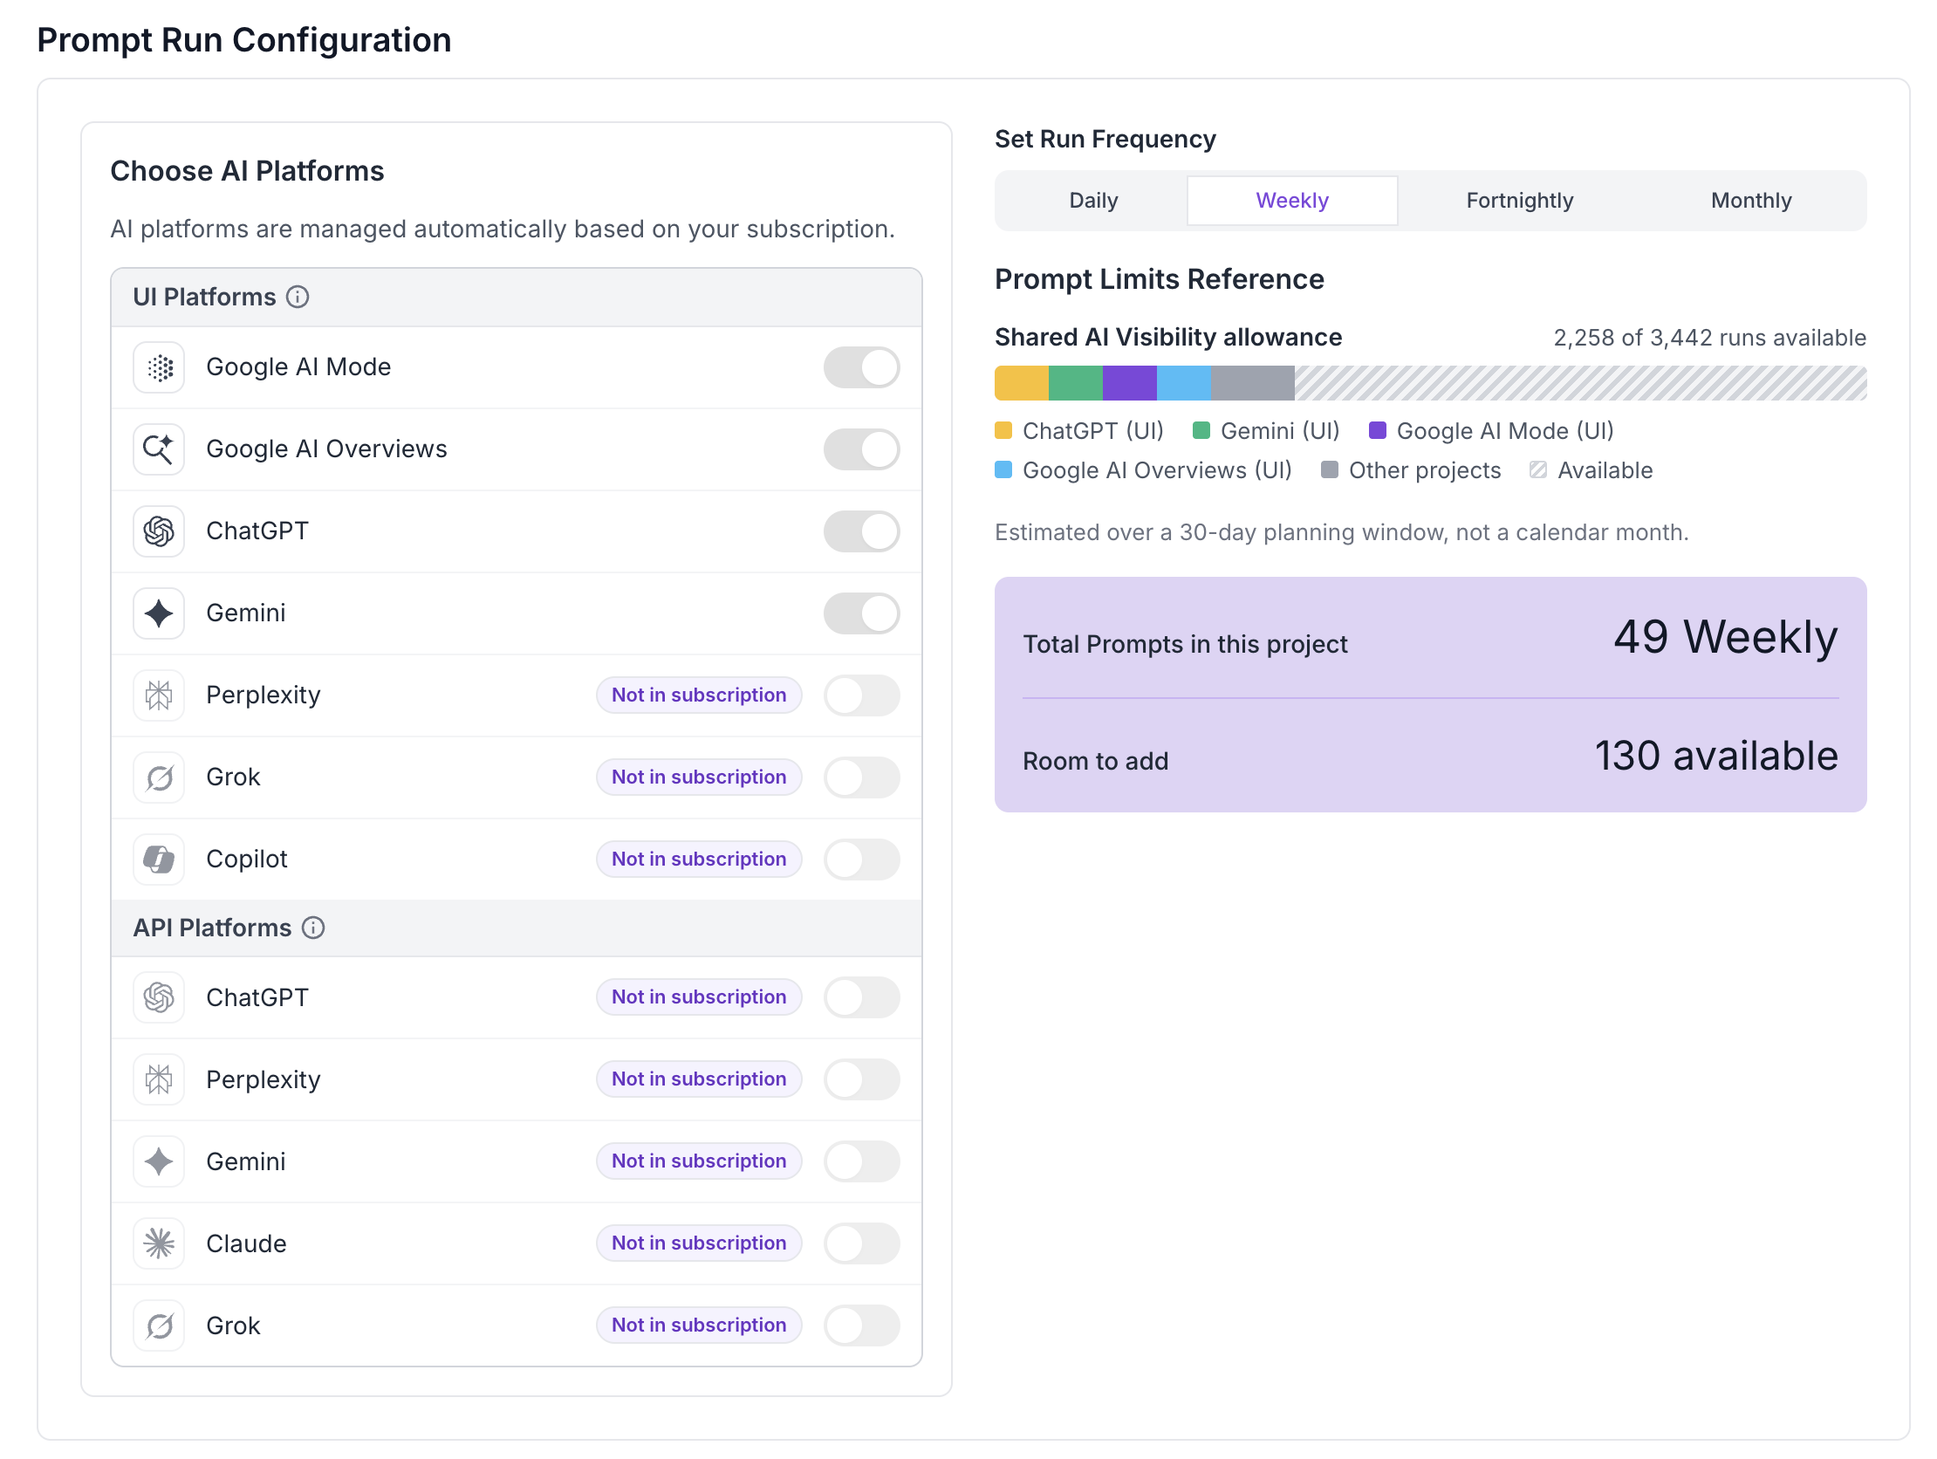Click the UI ChatGPT logo icon

click(x=160, y=531)
